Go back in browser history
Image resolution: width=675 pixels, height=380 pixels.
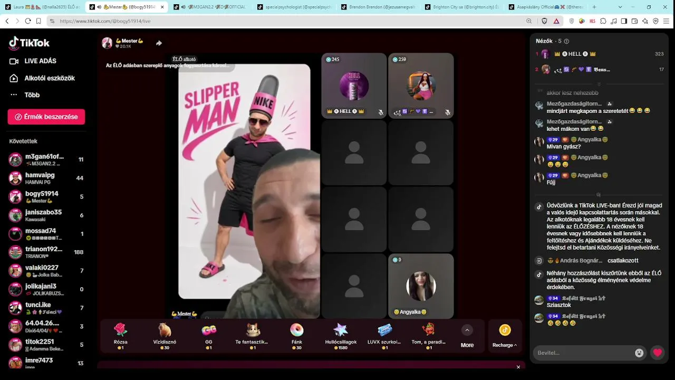coord(7,21)
